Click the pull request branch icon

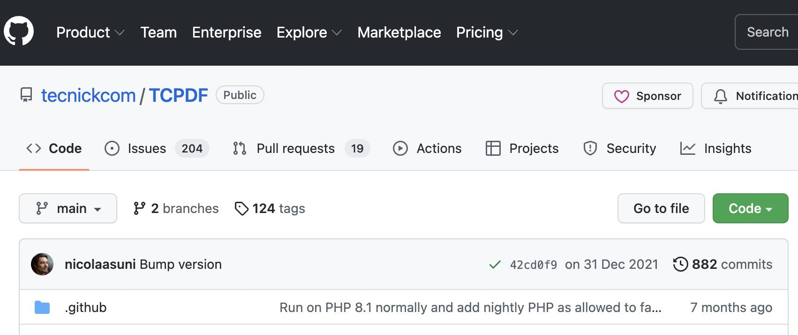click(240, 148)
